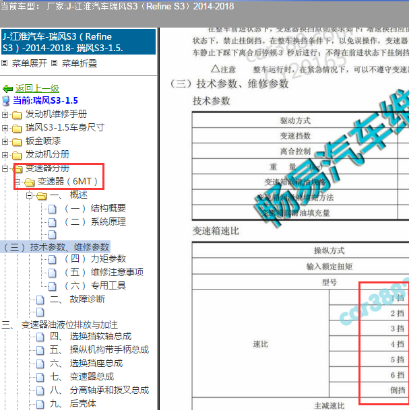409x410 pixels.
Task: Open the 九、后壳体 section
Action: 73,404
